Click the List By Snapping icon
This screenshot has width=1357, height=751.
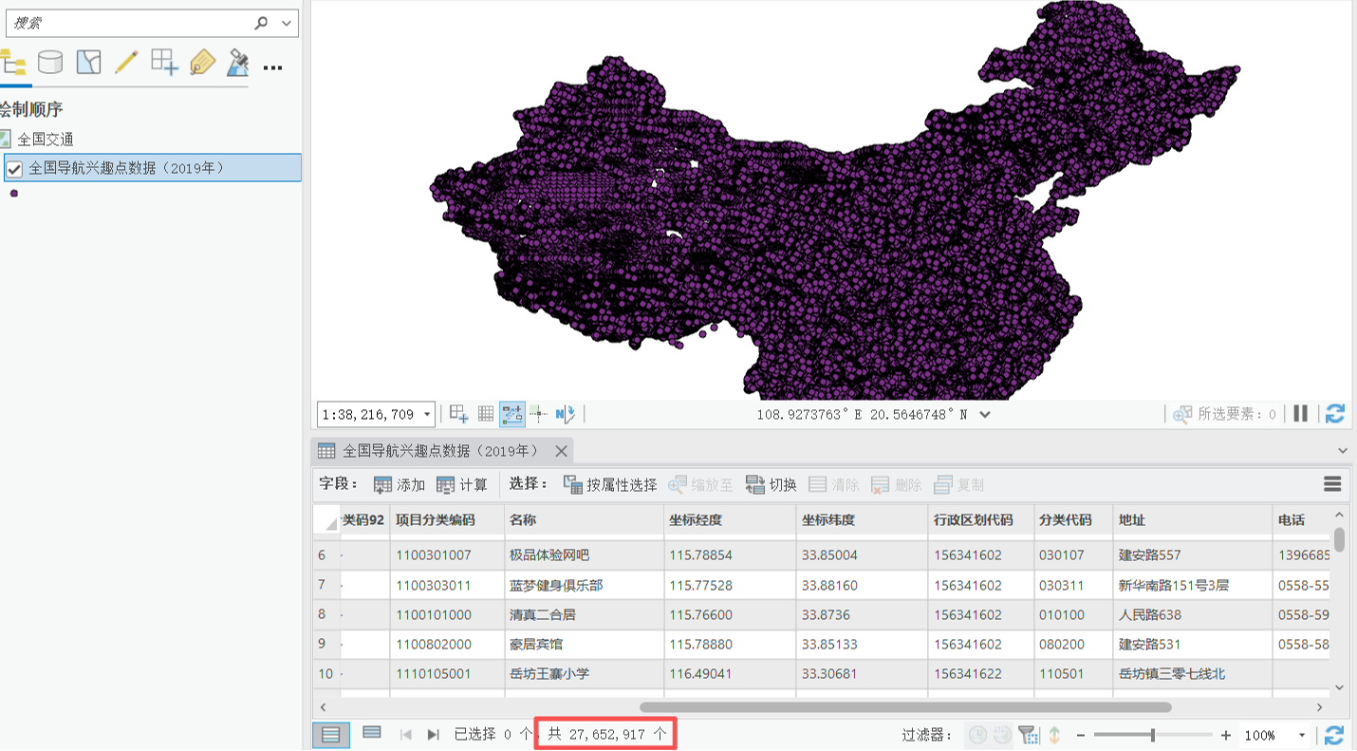coord(164,63)
